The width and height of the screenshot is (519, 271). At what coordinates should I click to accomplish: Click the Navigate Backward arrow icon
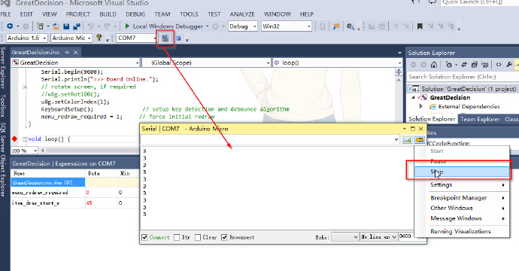[10, 26]
